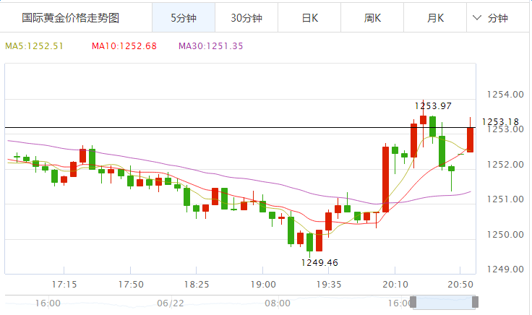The width and height of the screenshot is (532, 315).
Task: Open the 周K weekly candlestick tab
Action: (372, 17)
